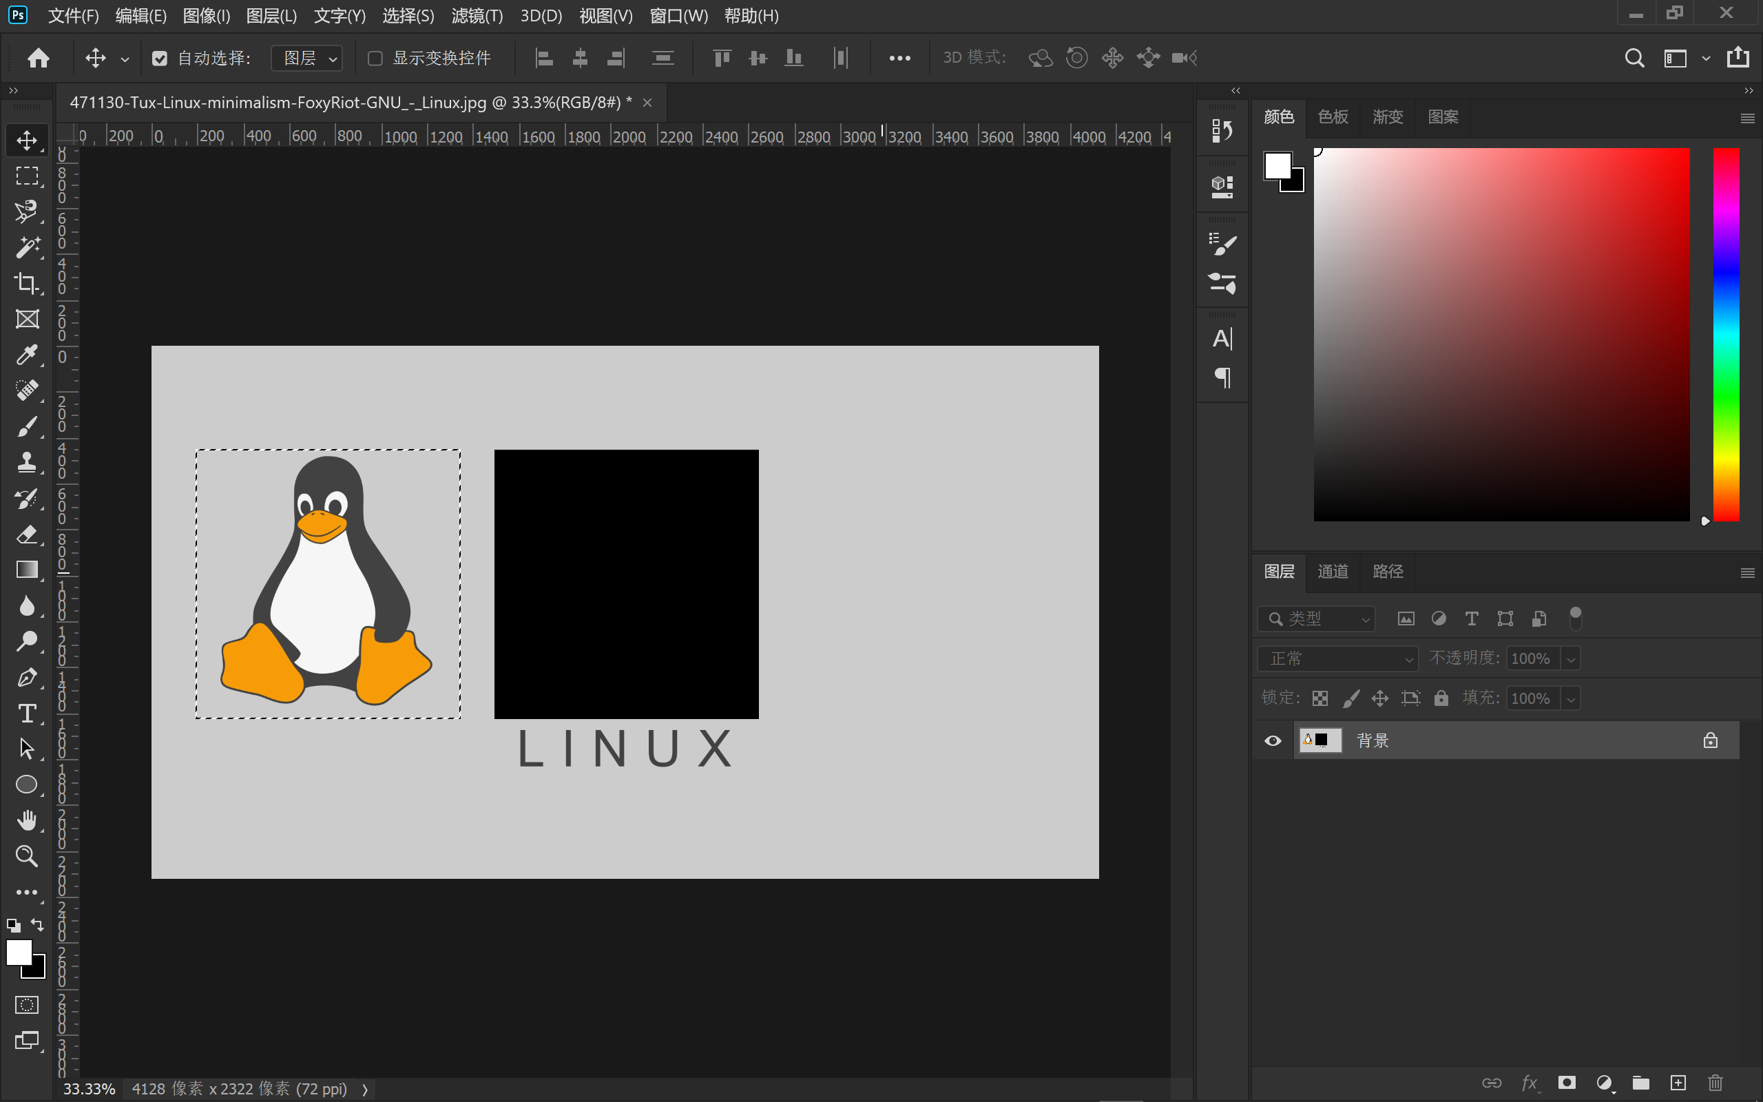The width and height of the screenshot is (1763, 1102).
Task: Toggle lock image pixels brush icon
Action: pyautogui.click(x=1350, y=698)
